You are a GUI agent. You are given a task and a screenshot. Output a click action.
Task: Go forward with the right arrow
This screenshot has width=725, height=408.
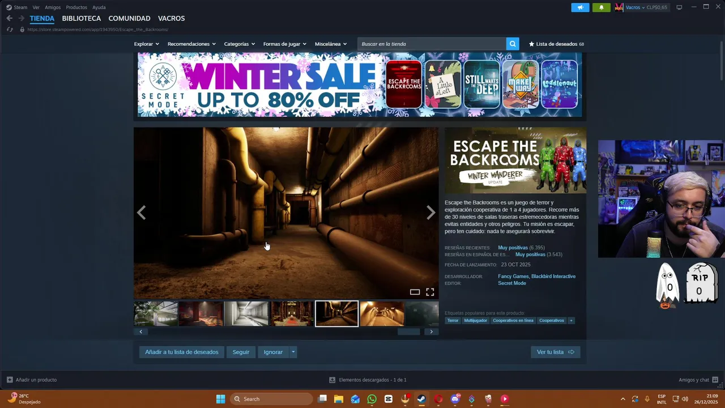pyautogui.click(x=21, y=18)
